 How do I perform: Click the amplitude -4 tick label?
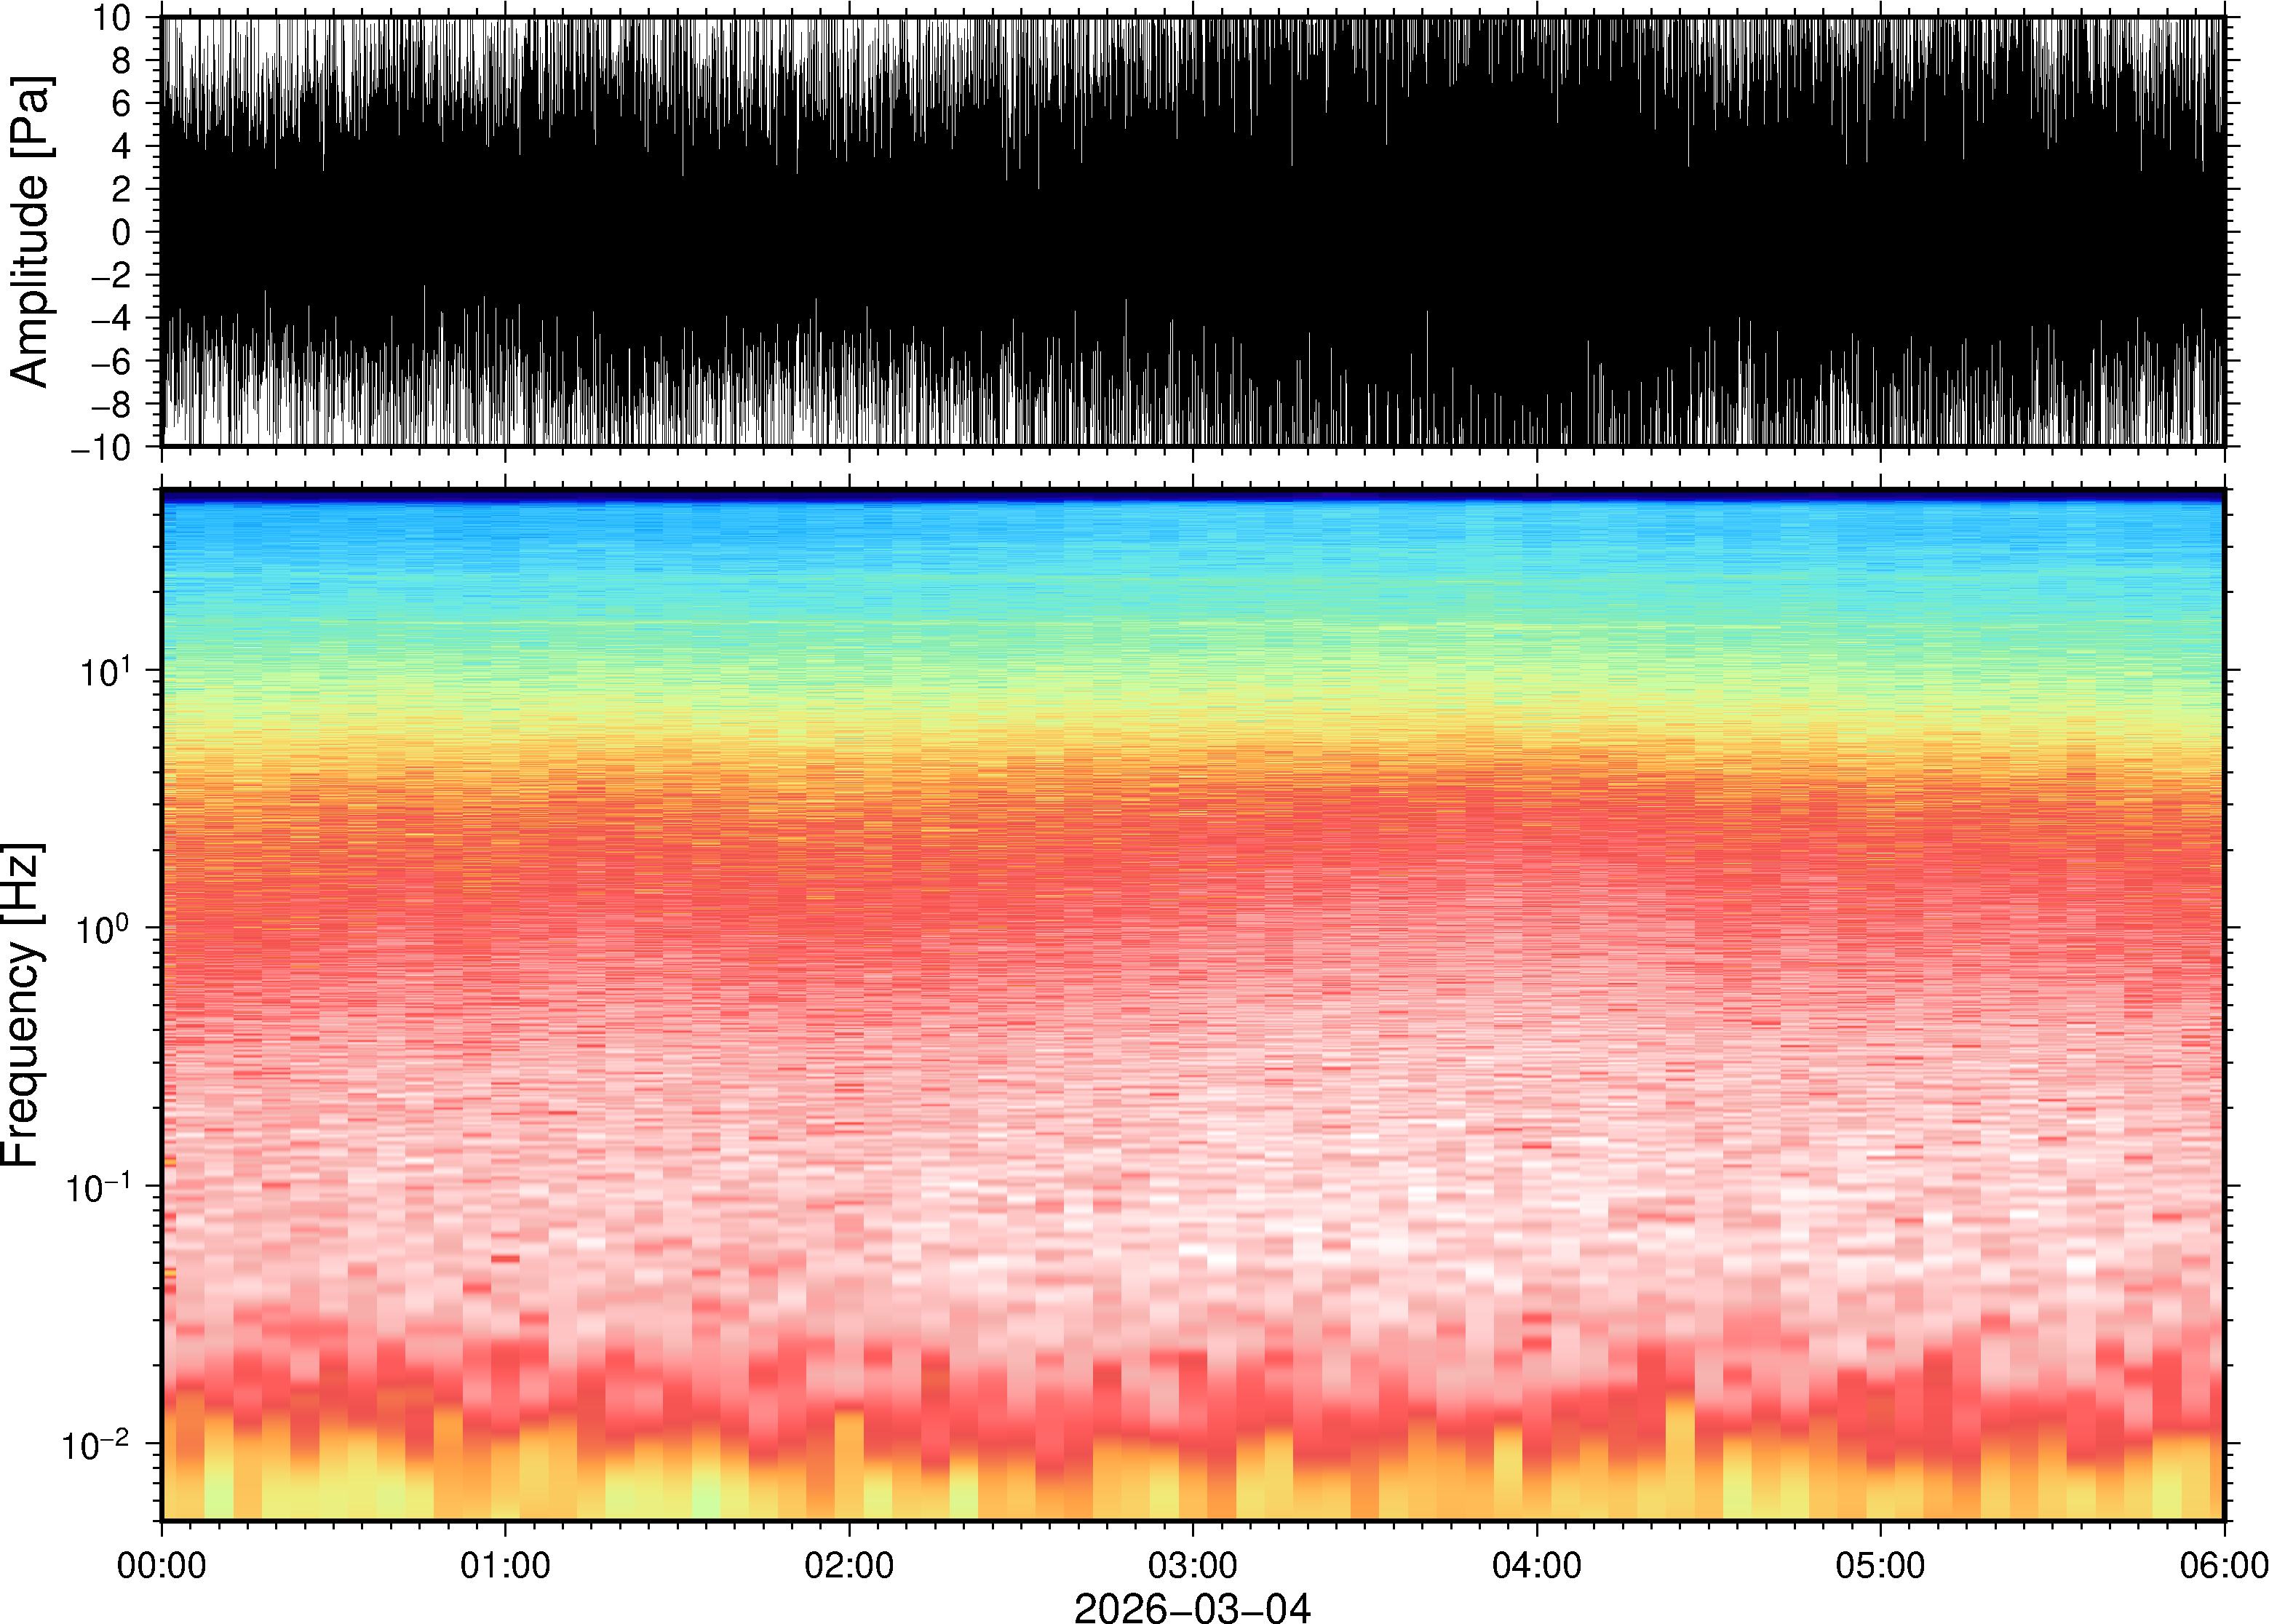tap(112, 319)
